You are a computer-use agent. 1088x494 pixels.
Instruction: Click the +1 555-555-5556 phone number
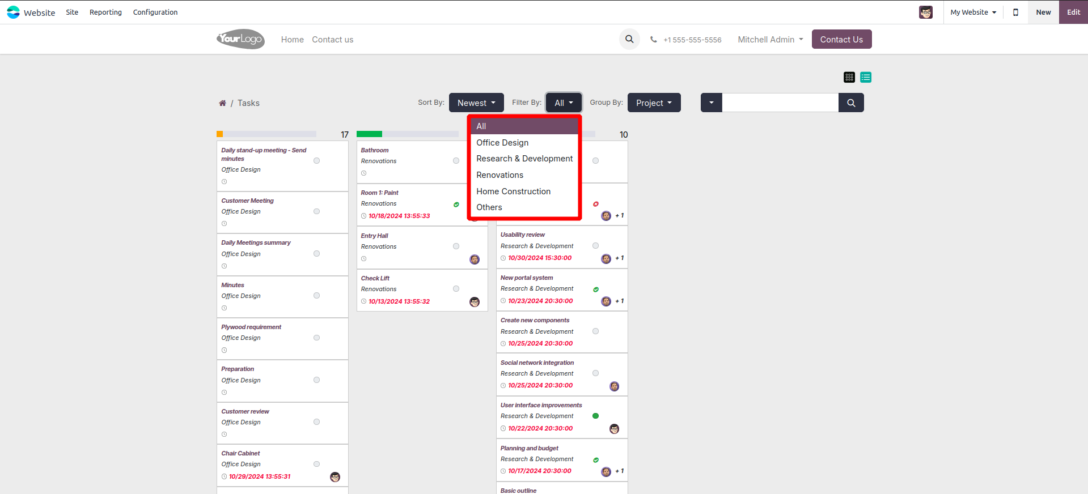tap(692, 40)
